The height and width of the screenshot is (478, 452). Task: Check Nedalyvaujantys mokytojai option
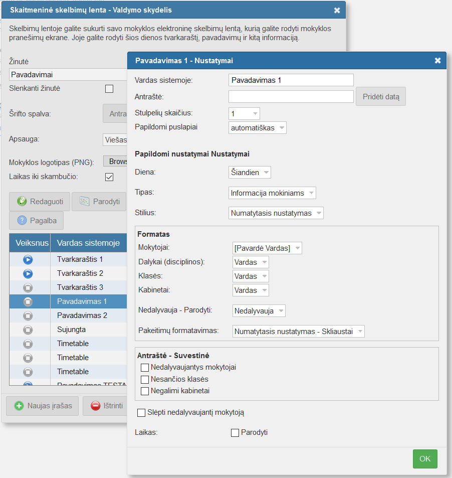145,368
